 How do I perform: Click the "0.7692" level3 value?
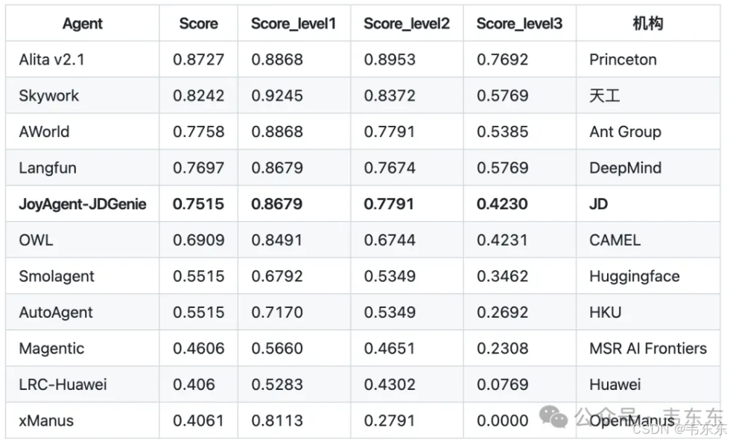[x=502, y=60]
